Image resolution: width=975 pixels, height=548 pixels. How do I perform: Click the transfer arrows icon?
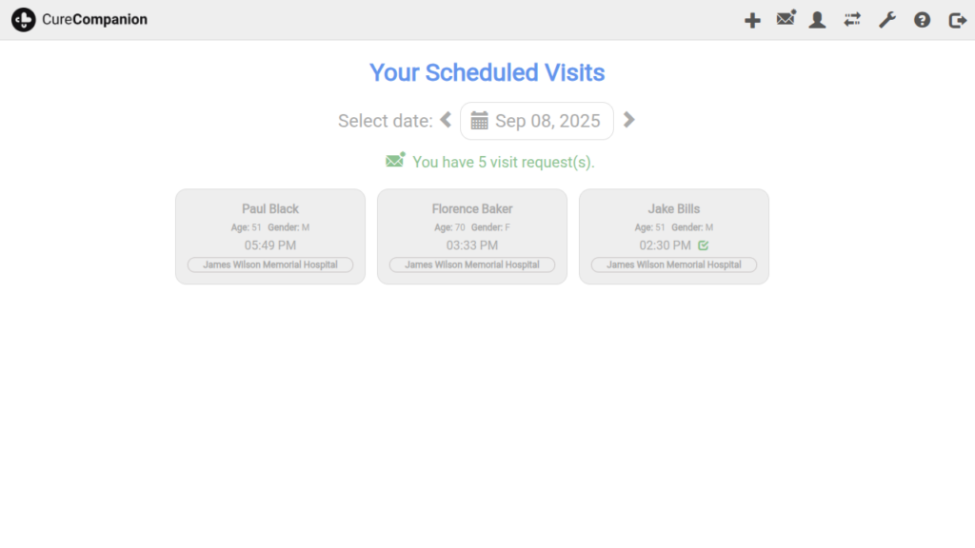(852, 19)
